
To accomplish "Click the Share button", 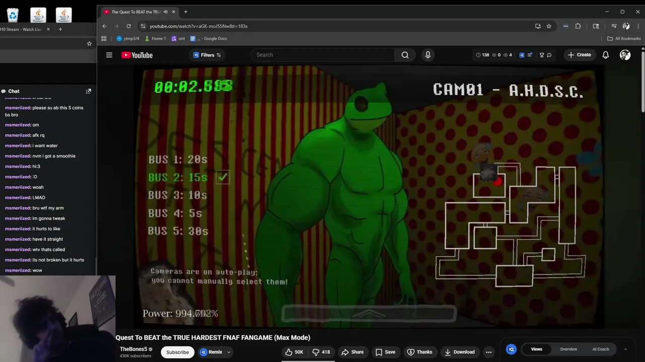I will [x=352, y=352].
